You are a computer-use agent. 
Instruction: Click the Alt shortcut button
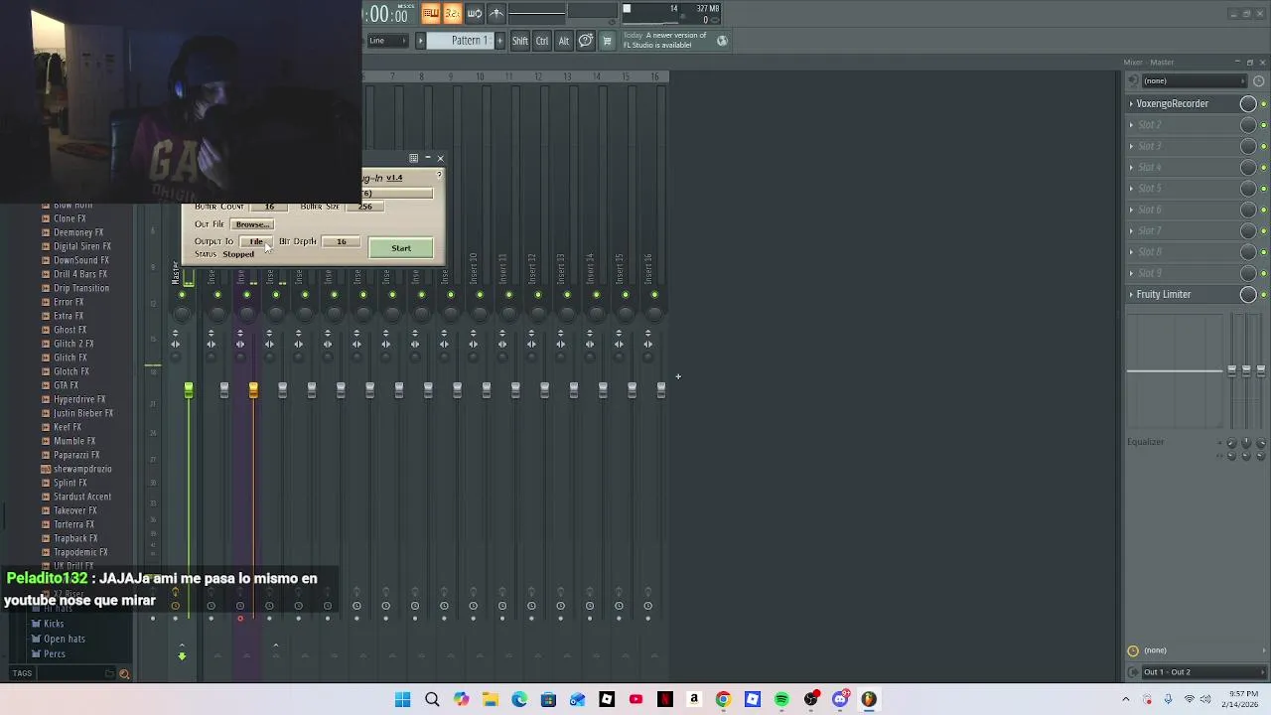tap(563, 41)
